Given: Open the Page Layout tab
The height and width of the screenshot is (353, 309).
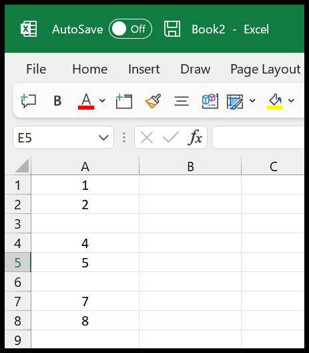Looking at the screenshot, I should (x=266, y=70).
